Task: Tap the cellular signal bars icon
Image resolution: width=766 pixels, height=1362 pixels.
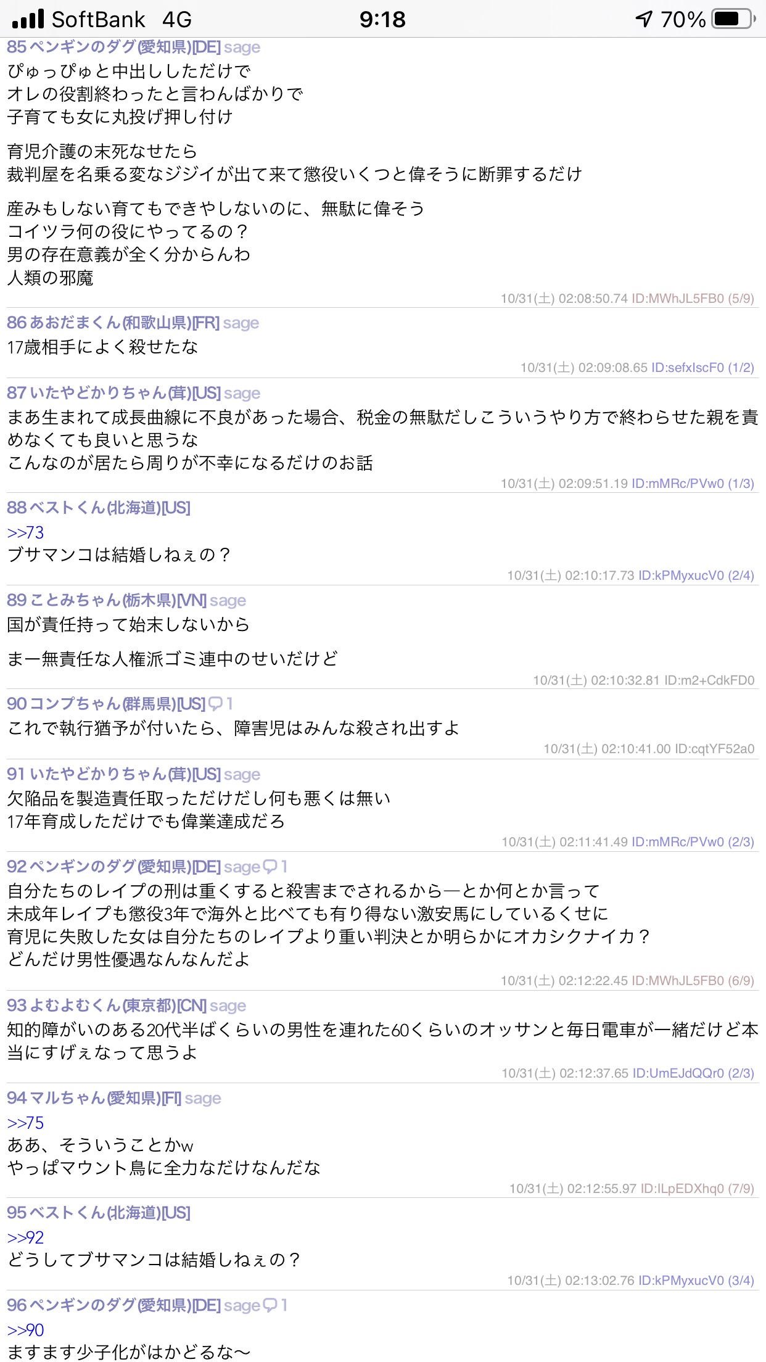Action: pos(28,19)
